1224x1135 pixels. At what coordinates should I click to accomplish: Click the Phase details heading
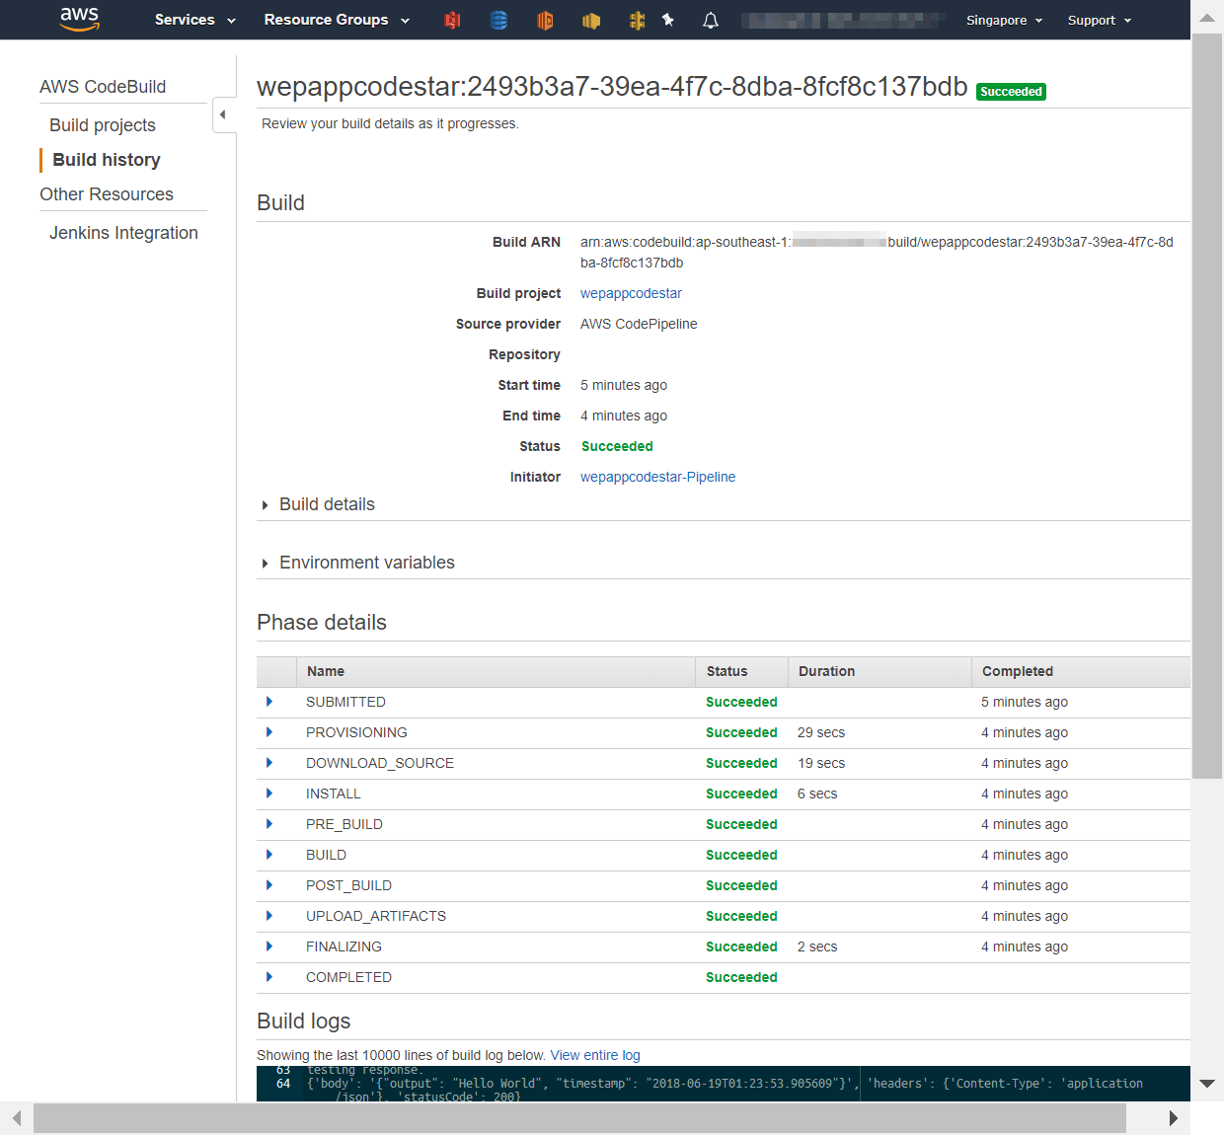[322, 623]
